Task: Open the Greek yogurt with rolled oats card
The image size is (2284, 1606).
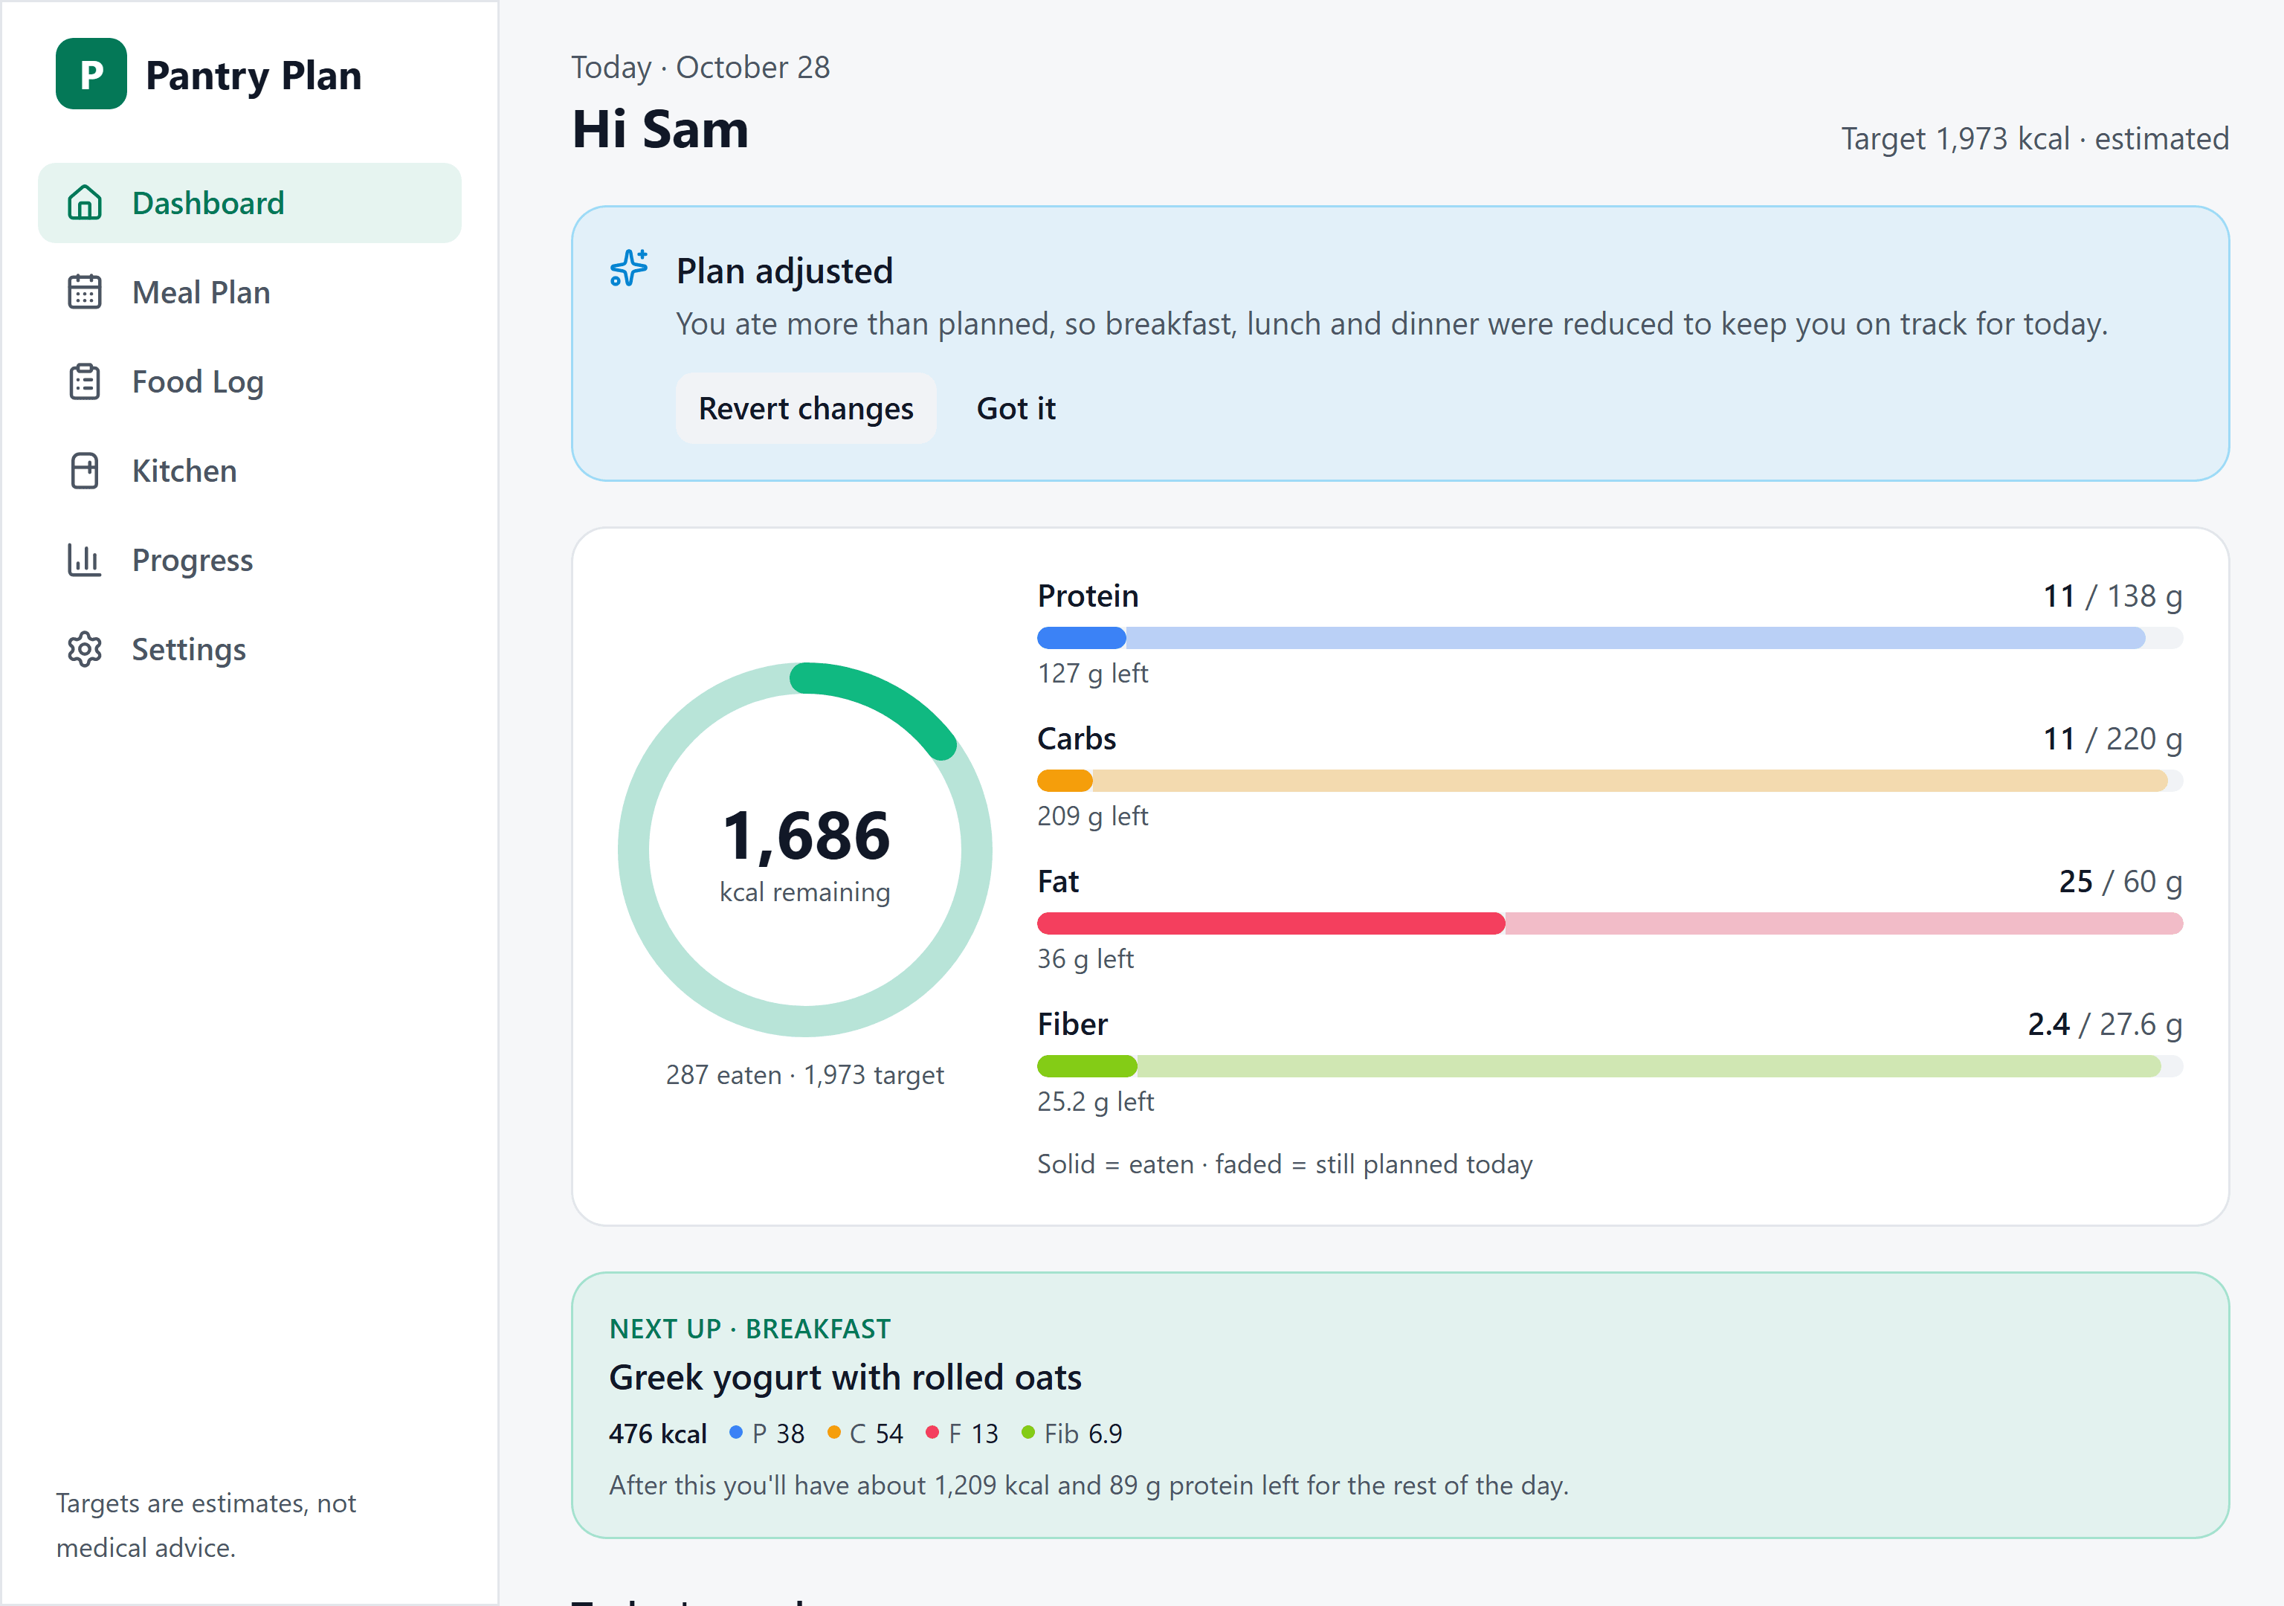Action: (x=1400, y=1405)
